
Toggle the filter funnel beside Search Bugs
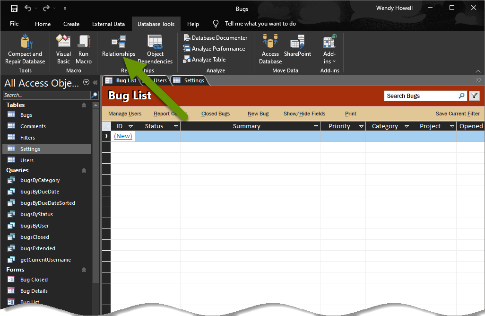point(474,96)
